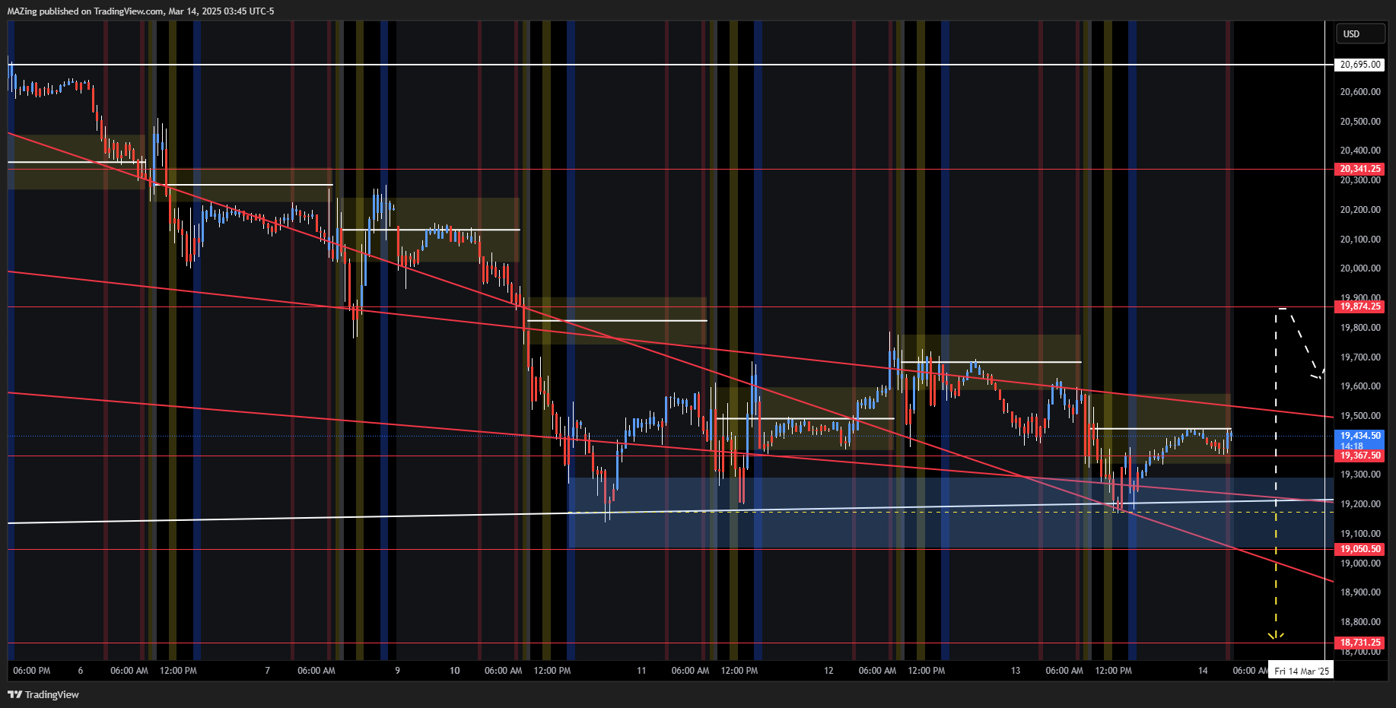Click the 19,600.00 price axis value
Screen dimensions: 1396x708
click(x=1360, y=386)
